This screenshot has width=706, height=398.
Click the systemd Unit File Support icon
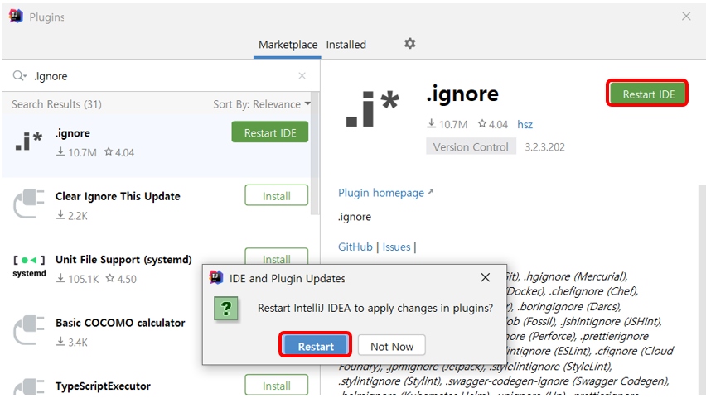click(29, 266)
